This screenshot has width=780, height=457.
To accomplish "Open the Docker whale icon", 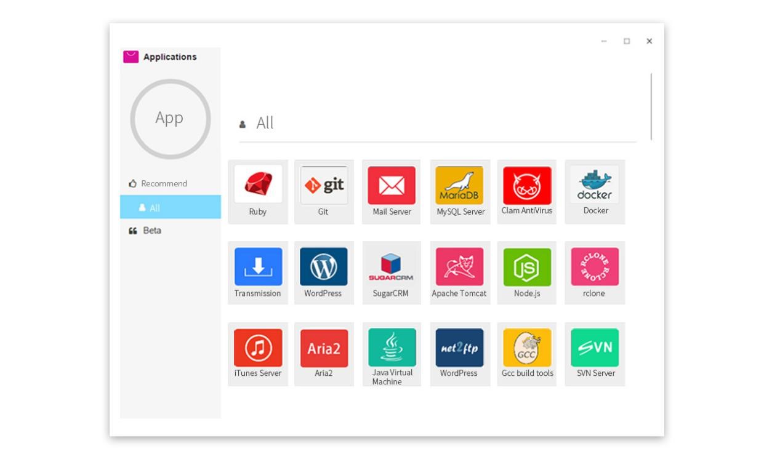I will pyautogui.click(x=594, y=185).
